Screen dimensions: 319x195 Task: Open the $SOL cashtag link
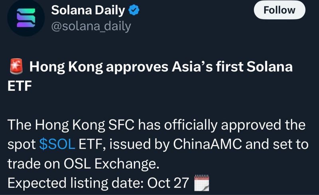tap(57, 144)
